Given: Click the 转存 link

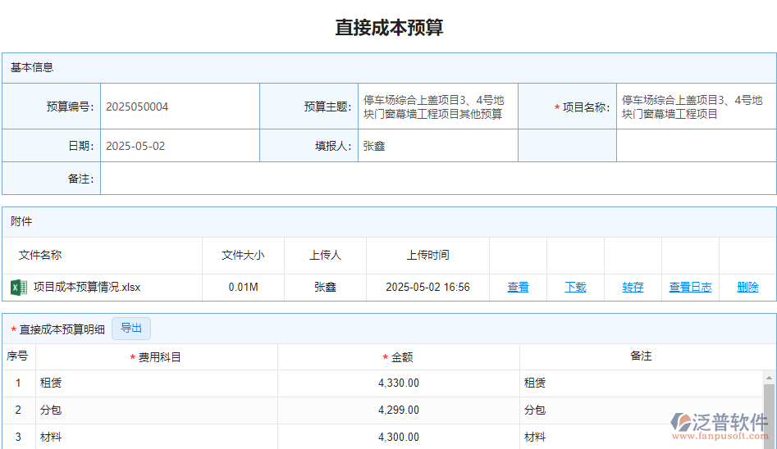Looking at the screenshot, I should 633,287.
